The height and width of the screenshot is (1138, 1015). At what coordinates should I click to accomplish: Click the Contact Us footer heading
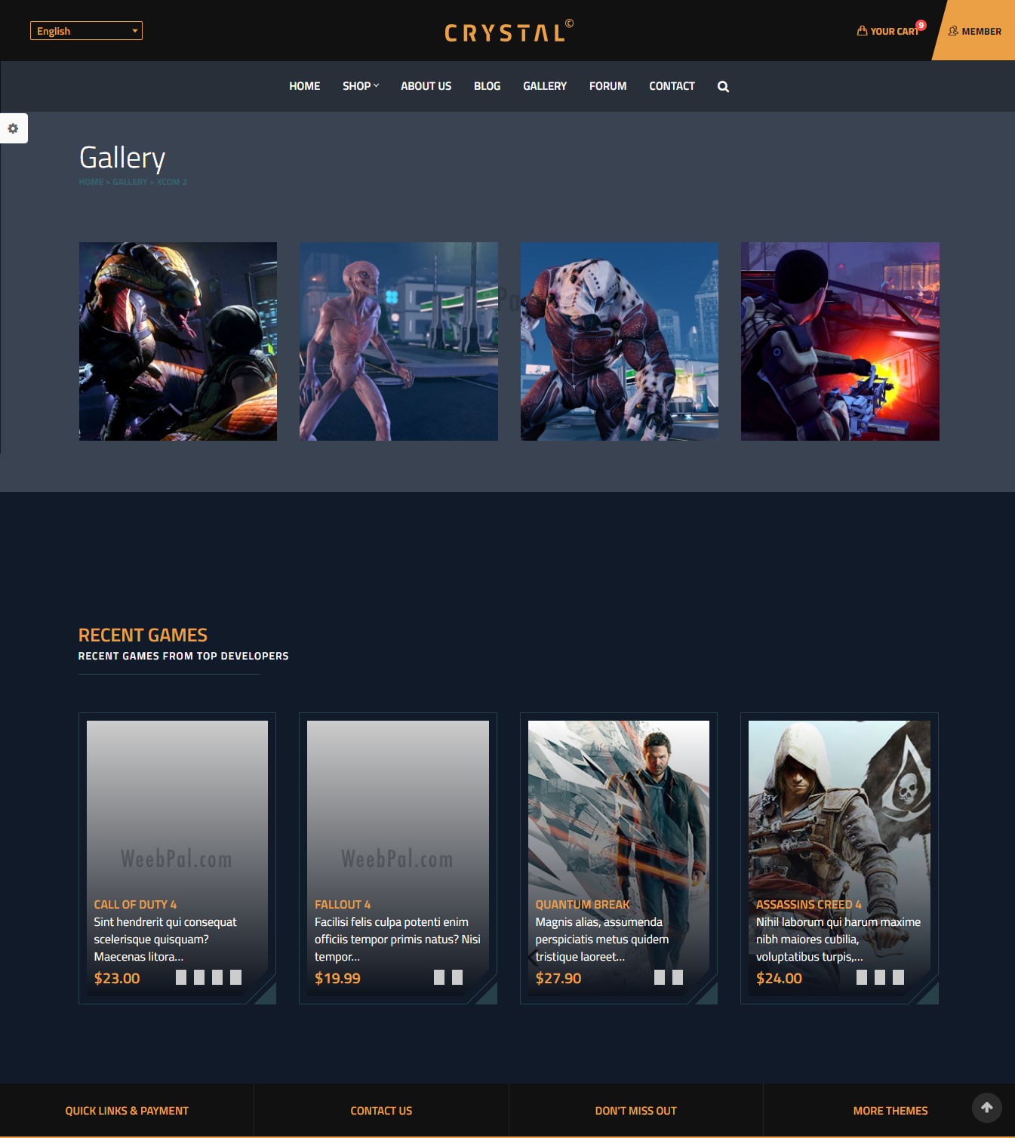pos(381,1111)
